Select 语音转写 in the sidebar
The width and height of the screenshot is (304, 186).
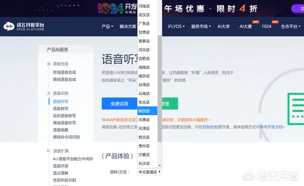pyautogui.click(x=60, y=109)
